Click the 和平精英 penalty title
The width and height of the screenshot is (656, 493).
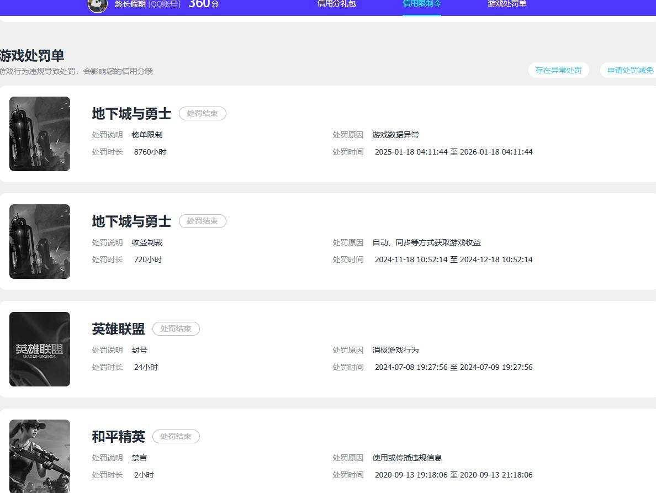[118, 437]
